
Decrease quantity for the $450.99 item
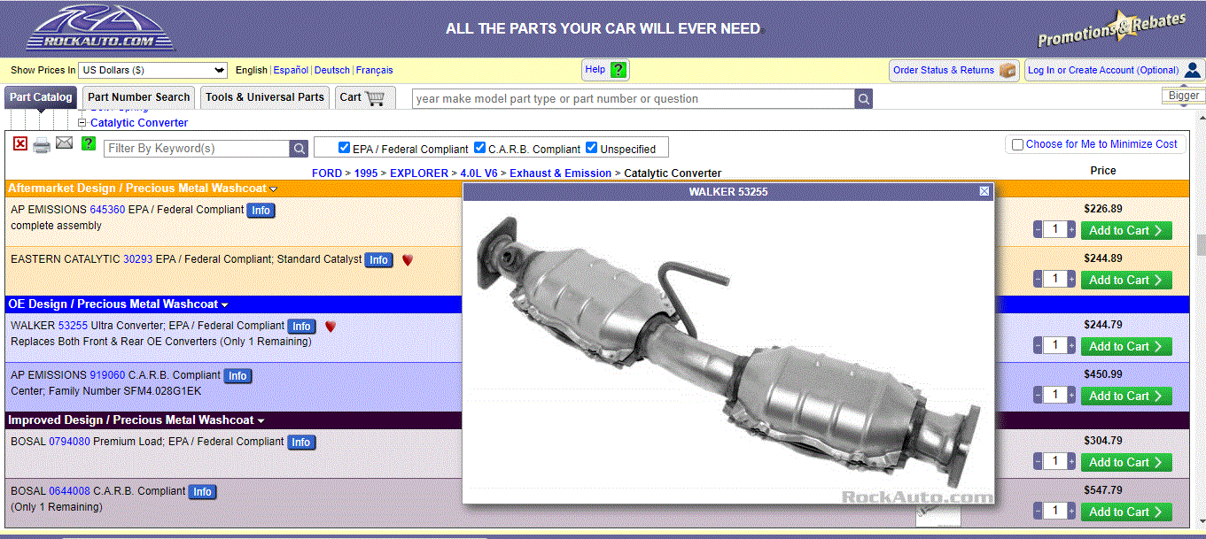pyautogui.click(x=1038, y=396)
